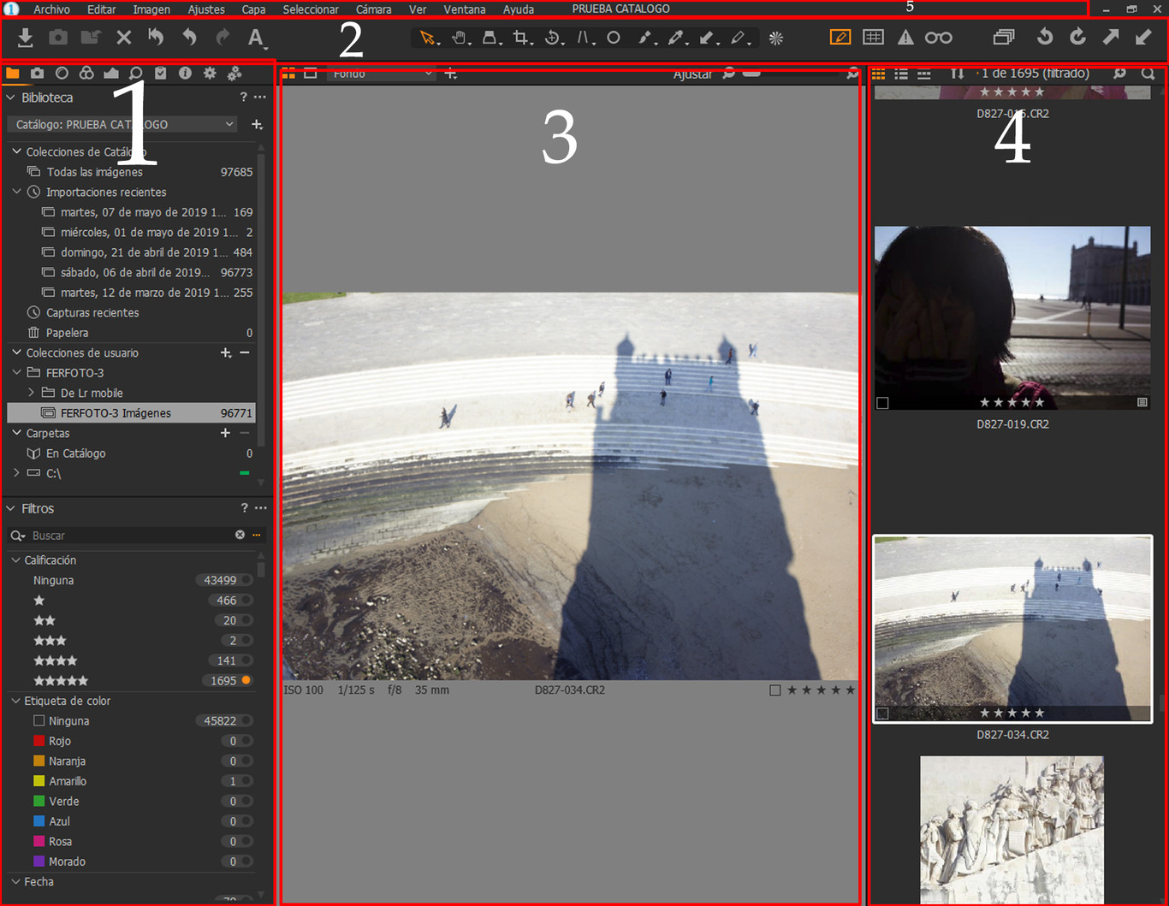This screenshot has width=1169, height=906.
Task: Click the proofing glasses icon
Action: 938,38
